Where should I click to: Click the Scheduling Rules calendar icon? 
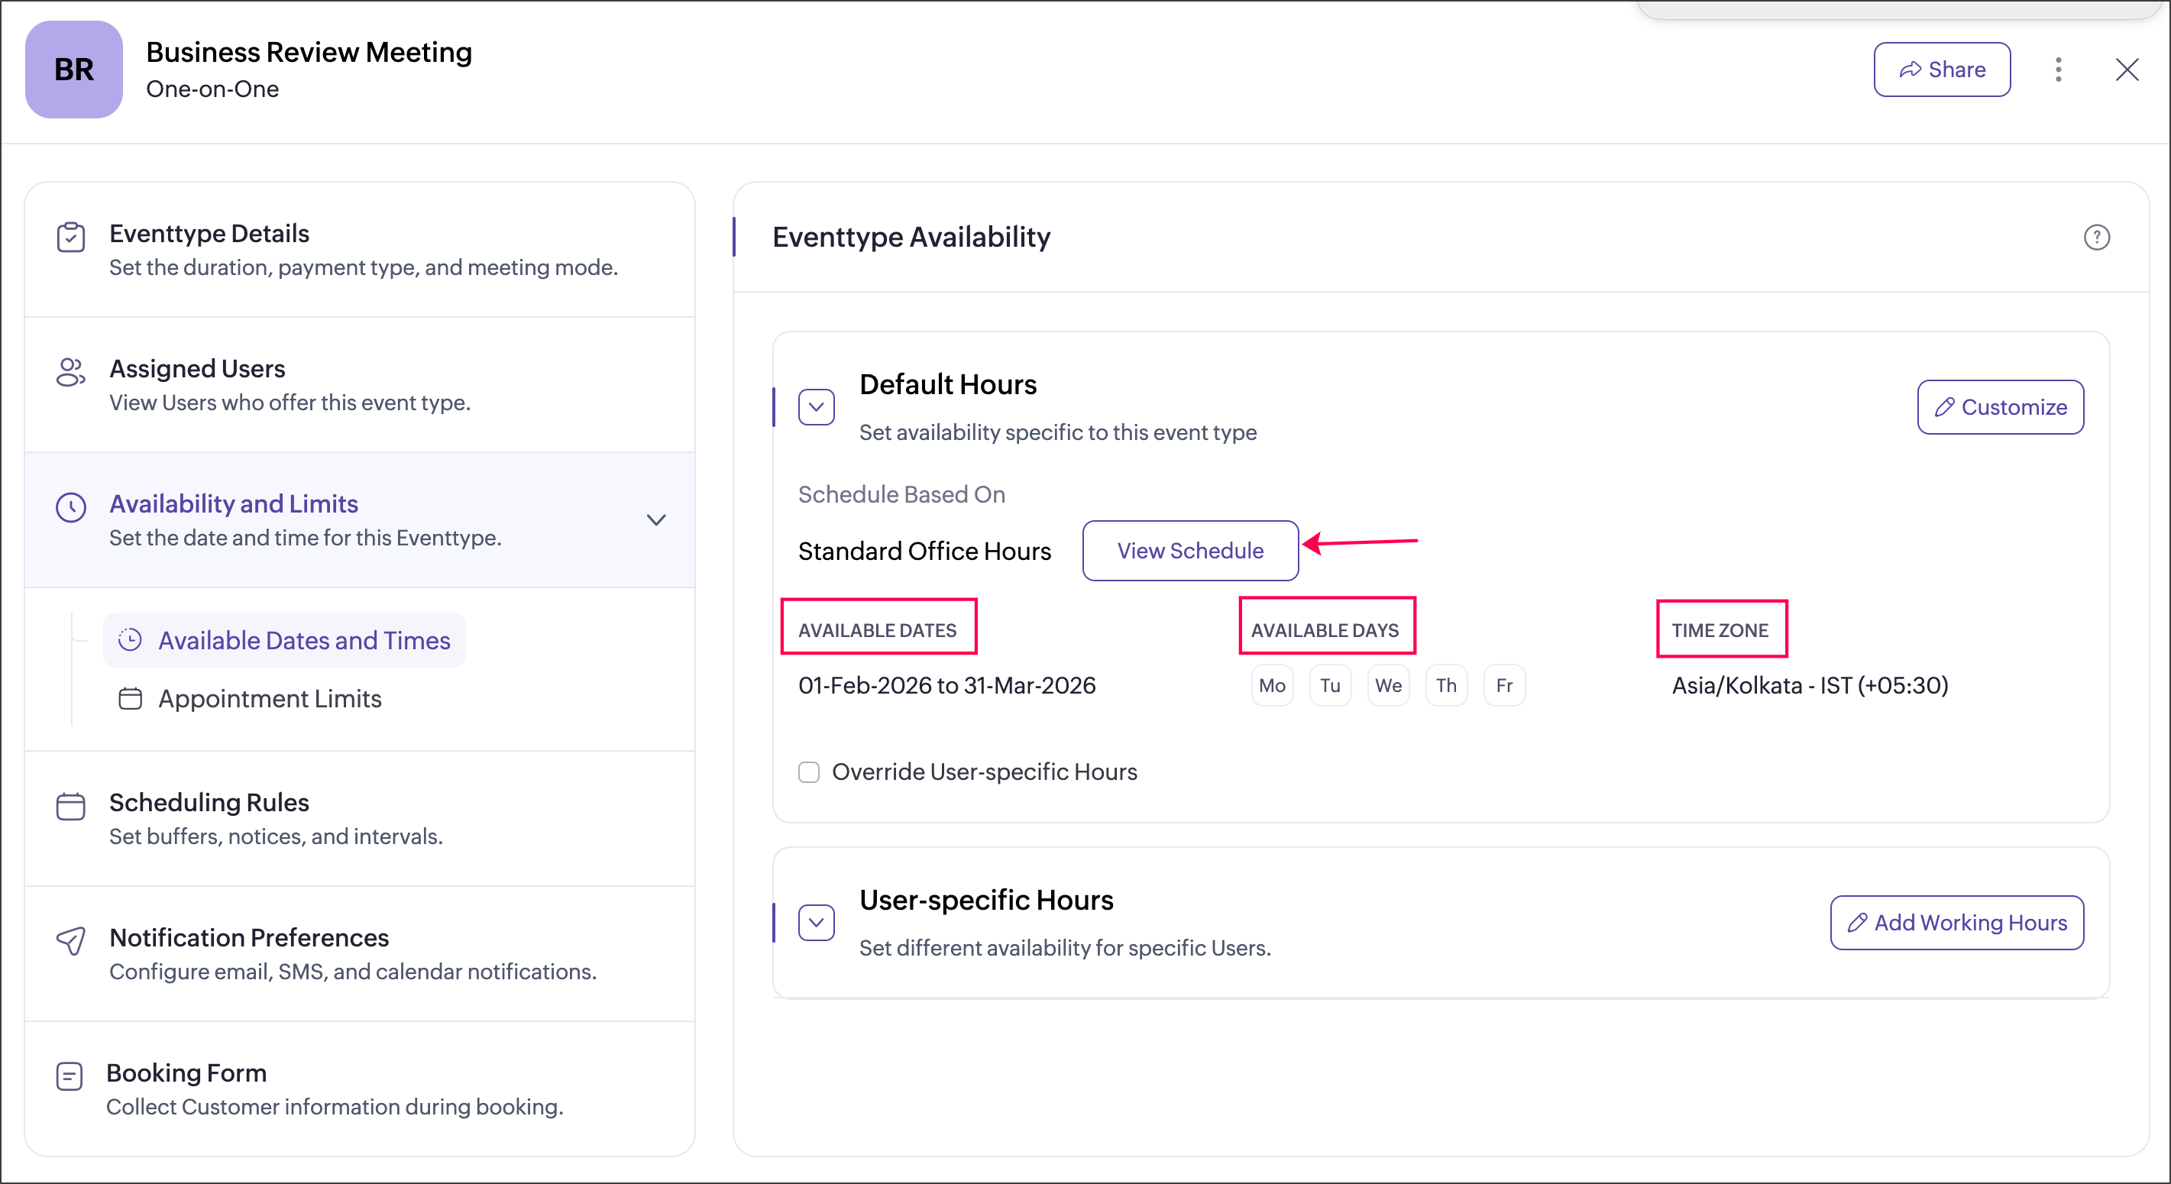click(x=71, y=807)
